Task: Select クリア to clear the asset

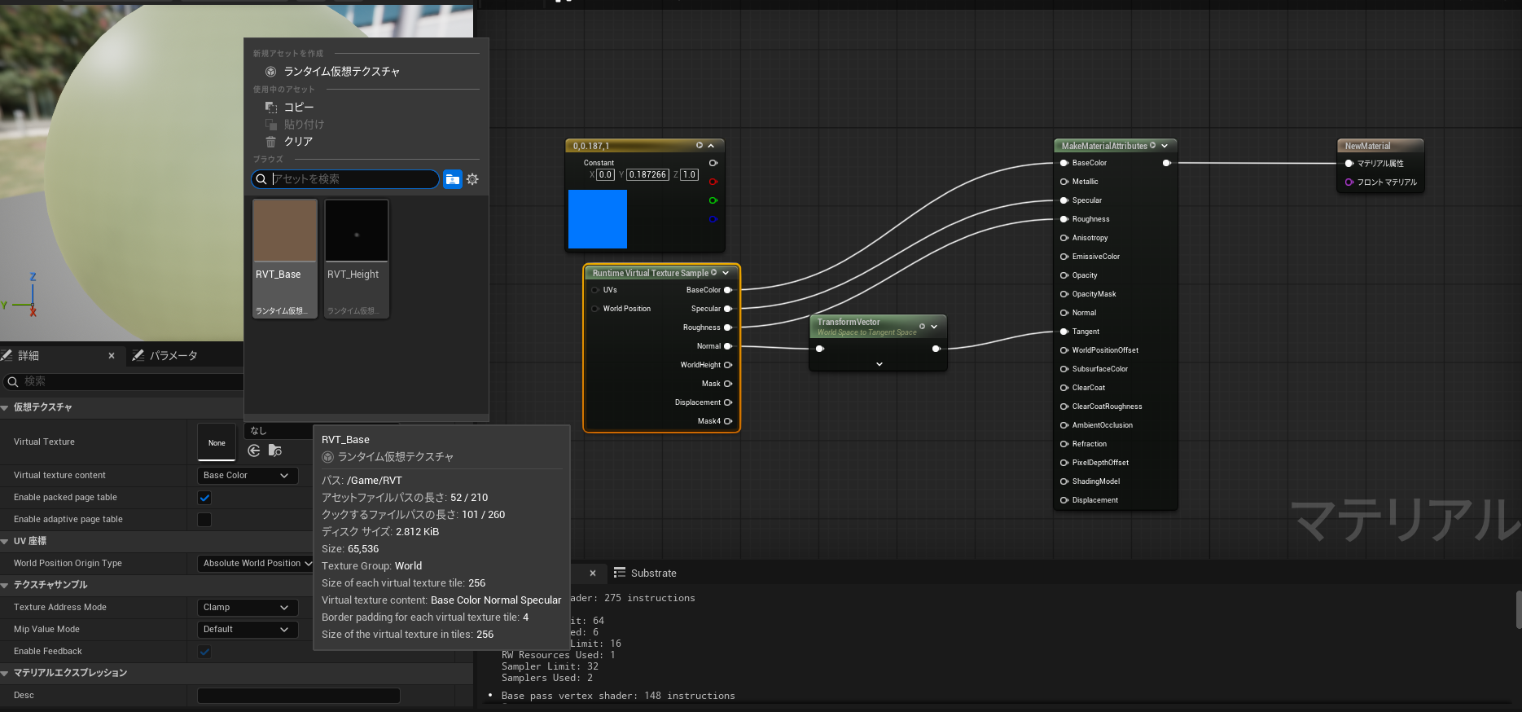Action: click(x=298, y=142)
